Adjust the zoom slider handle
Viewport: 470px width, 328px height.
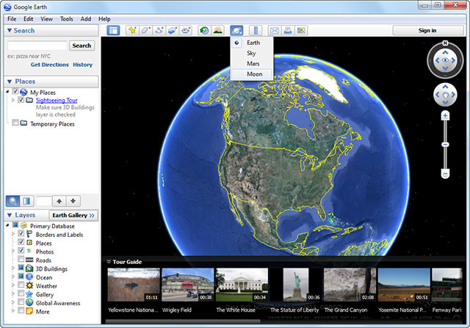[445, 145]
